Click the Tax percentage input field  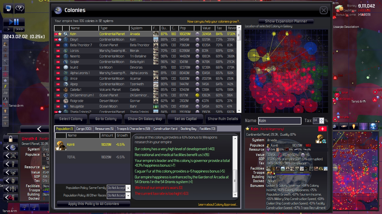[x=316, y=121]
